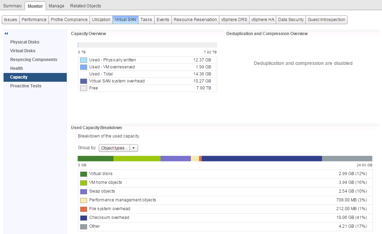Viewport: 382px width, 234px height.
Task: Open Related Objects tab
Action: 85,6
